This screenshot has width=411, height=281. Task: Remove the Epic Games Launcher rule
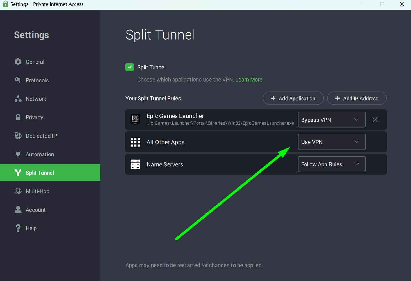(375, 120)
